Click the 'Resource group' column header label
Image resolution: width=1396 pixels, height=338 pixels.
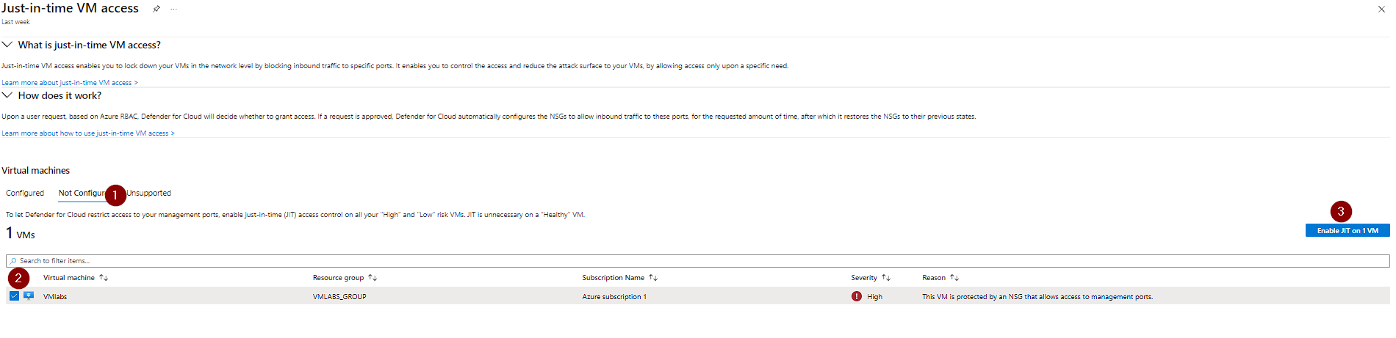[338, 278]
